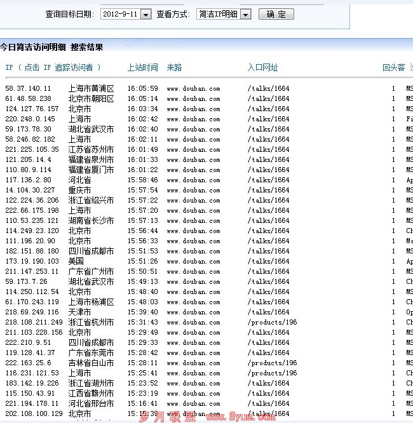
Task: Open /talks/1664 entry URL at 16:02:42
Action: click(x=268, y=119)
